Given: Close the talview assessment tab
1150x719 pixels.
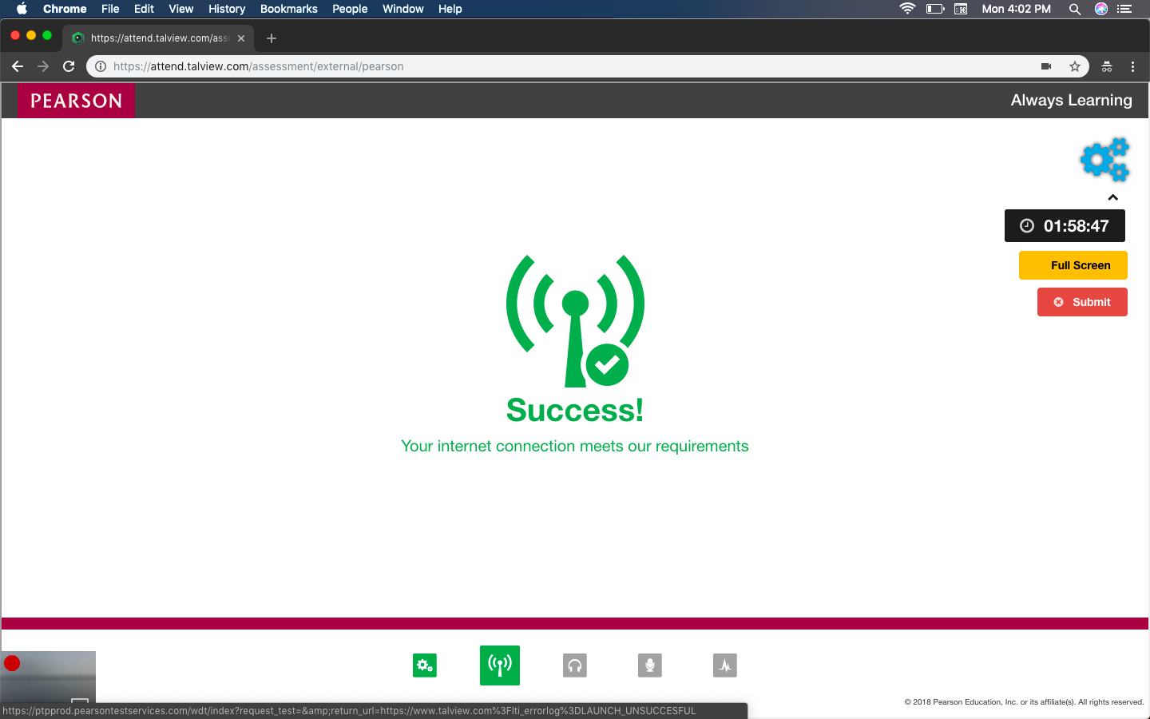Looking at the screenshot, I should click(x=241, y=38).
